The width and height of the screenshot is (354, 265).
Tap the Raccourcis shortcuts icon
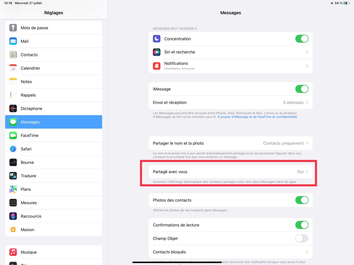click(x=13, y=216)
